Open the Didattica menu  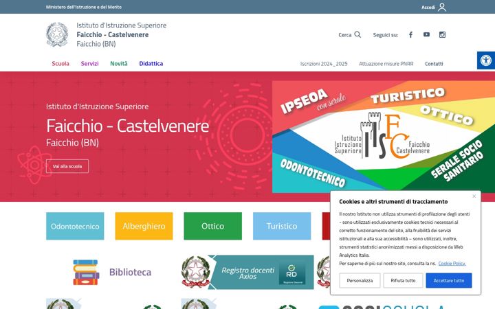tap(151, 63)
